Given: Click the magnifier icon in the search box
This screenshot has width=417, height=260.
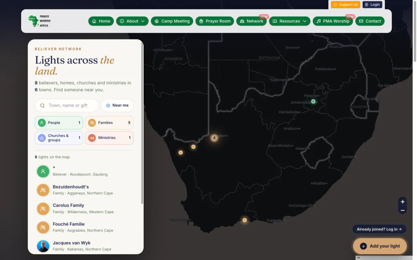Looking at the screenshot, I should 42,106.
